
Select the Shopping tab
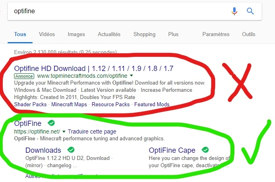pyautogui.click(x=144, y=34)
